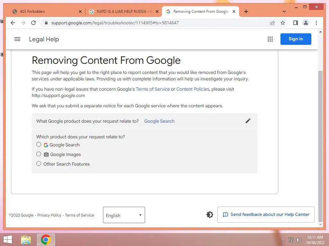Screen dimensions: 329x246
Task: Show hidden tray icons arrow
Action: click(283, 240)
